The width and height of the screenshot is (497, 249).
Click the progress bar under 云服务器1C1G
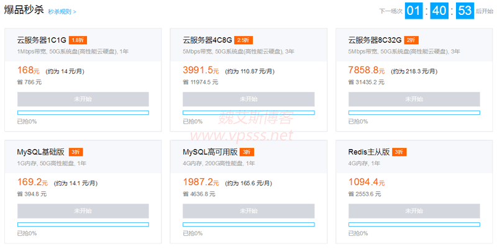point(83,113)
